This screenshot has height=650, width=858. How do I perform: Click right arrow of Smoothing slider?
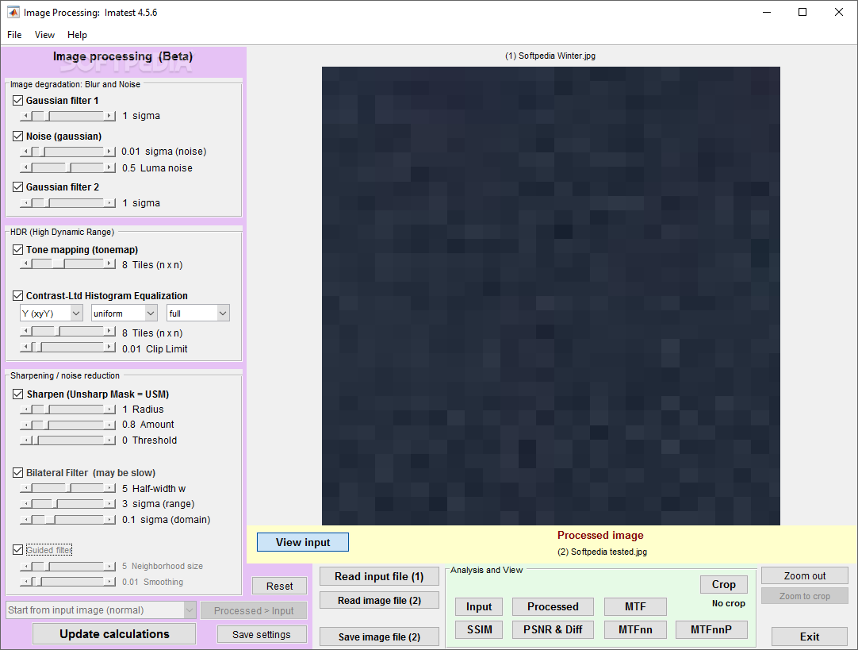pos(110,582)
